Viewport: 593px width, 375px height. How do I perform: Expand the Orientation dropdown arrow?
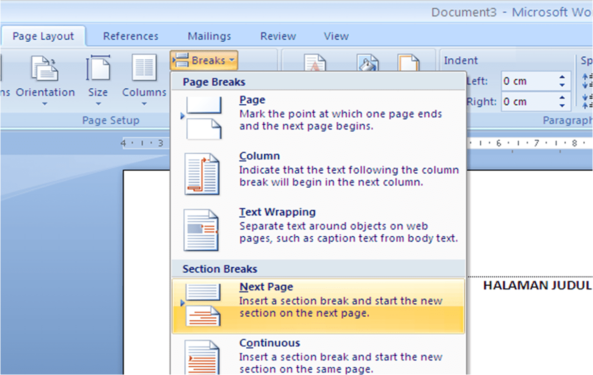tap(45, 104)
